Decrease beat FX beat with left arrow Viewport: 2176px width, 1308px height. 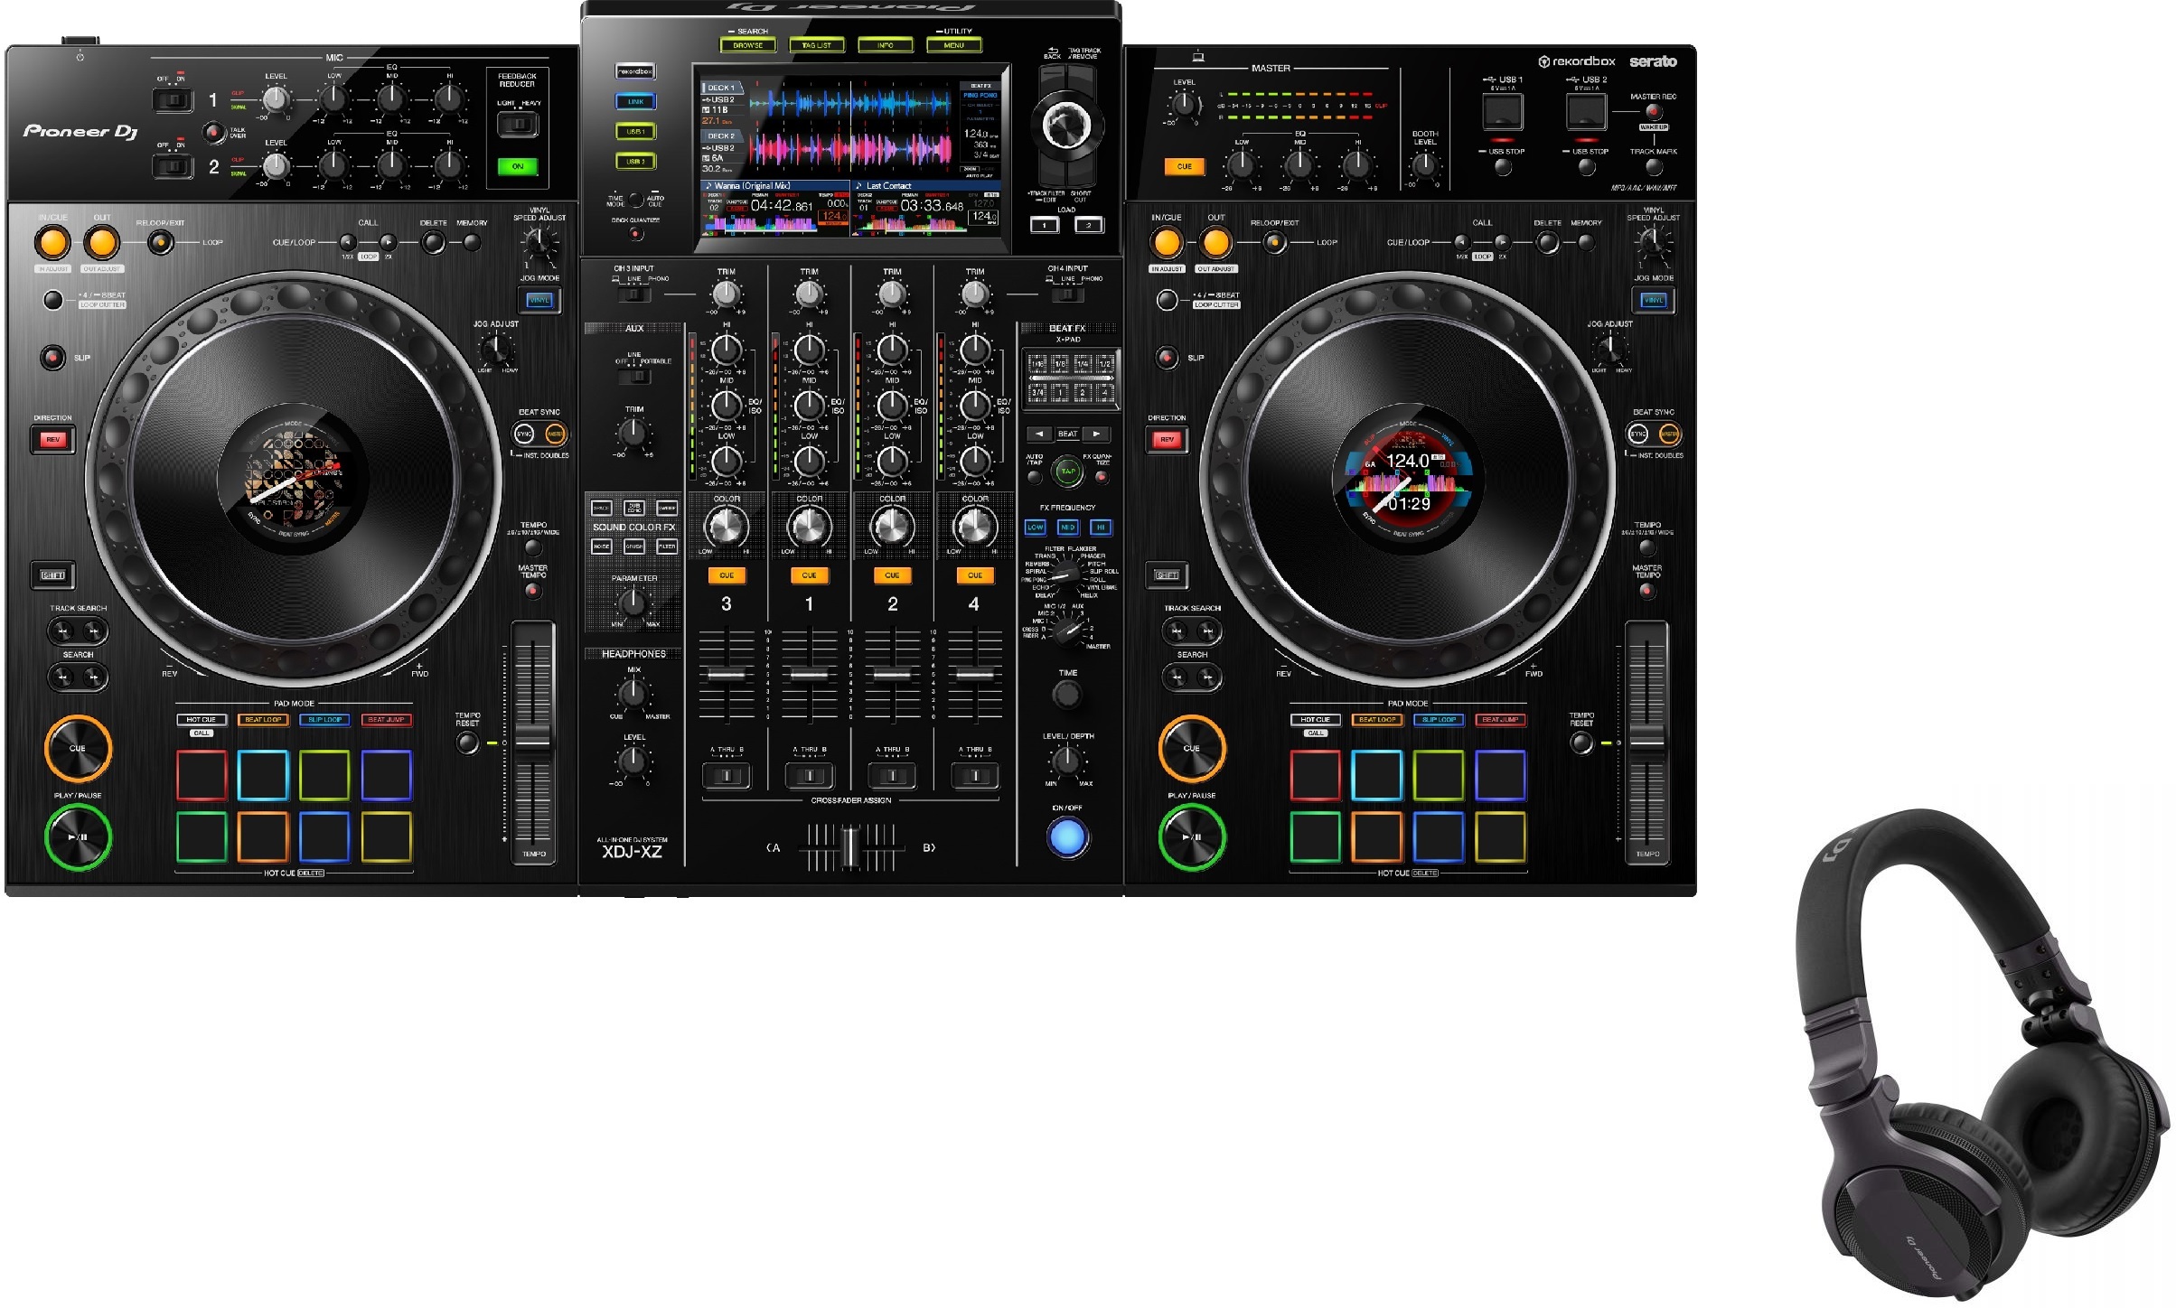click(1039, 434)
